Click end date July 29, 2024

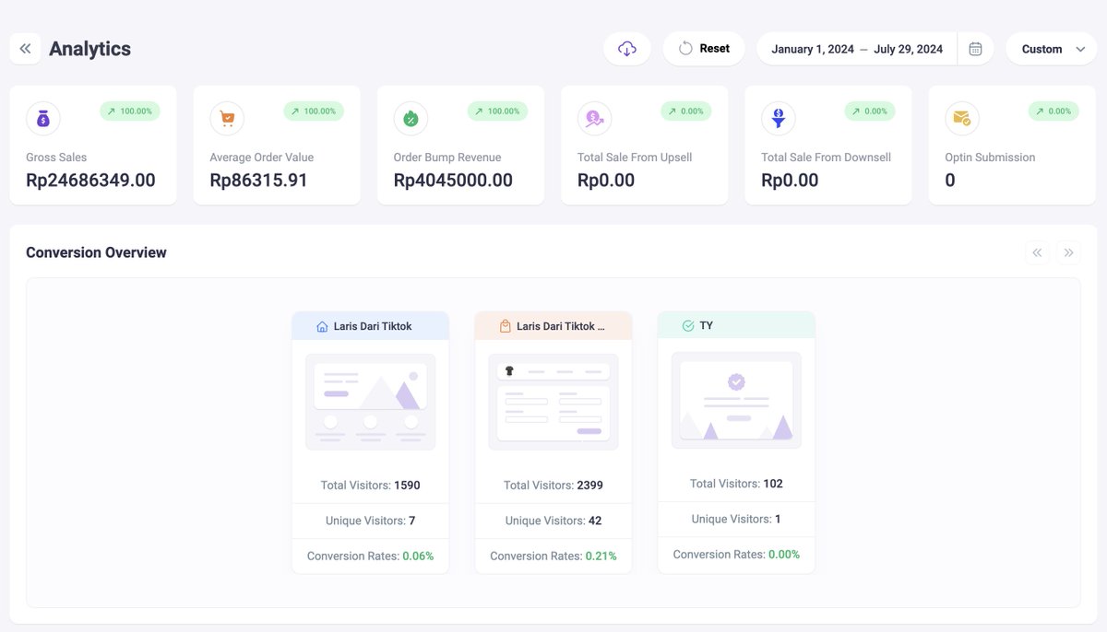pos(908,49)
